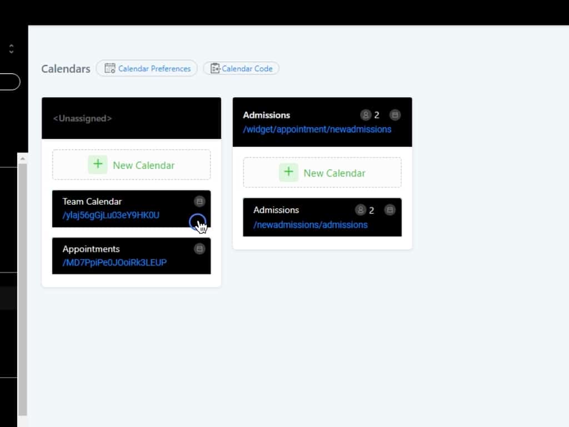Click the sidebar search input field
This screenshot has height=427, width=569.
(8, 82)
